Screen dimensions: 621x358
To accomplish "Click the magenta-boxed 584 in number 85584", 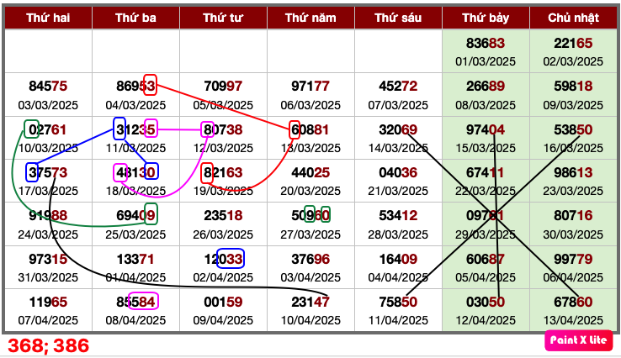I will click(x=143, y=301).
